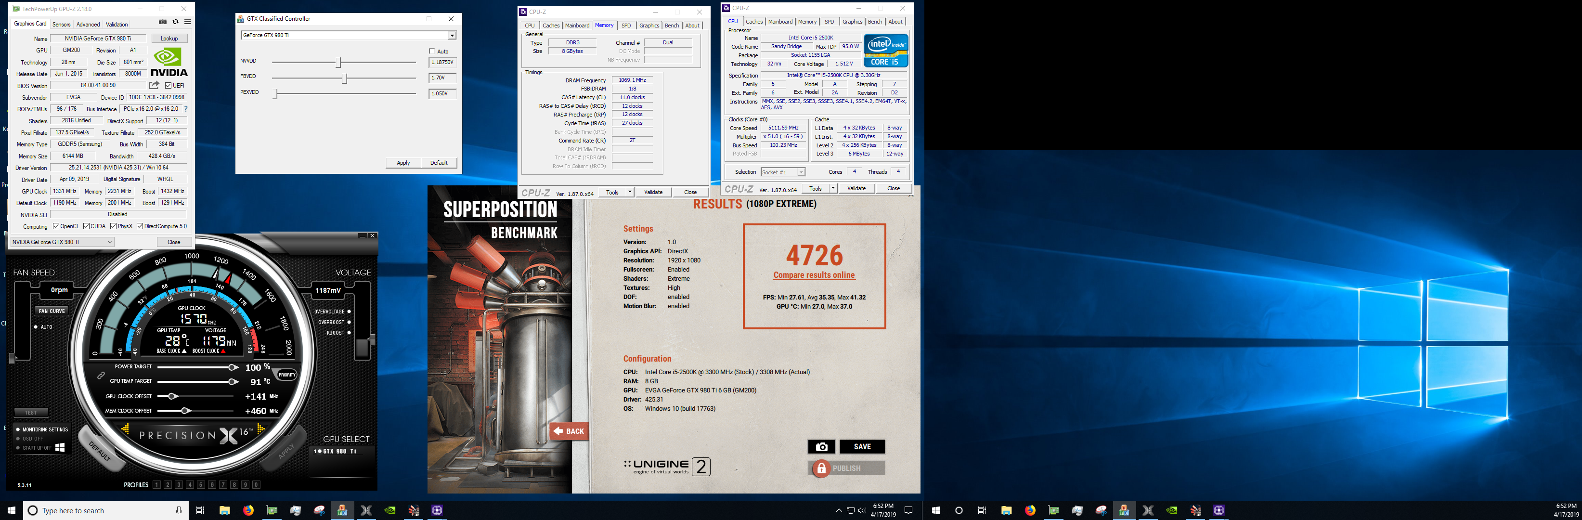
Task: Click the BACK button in Superposition
Action: click(x=570, y=431)
